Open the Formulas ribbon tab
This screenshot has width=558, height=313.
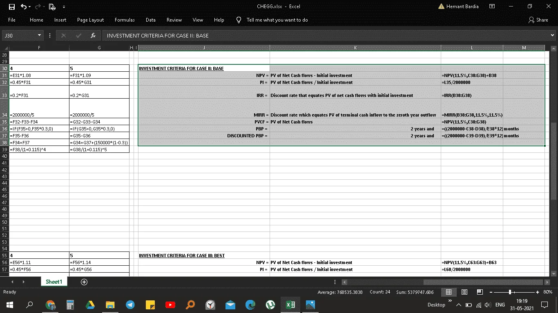pyautogui.click(x=125, y=20)
